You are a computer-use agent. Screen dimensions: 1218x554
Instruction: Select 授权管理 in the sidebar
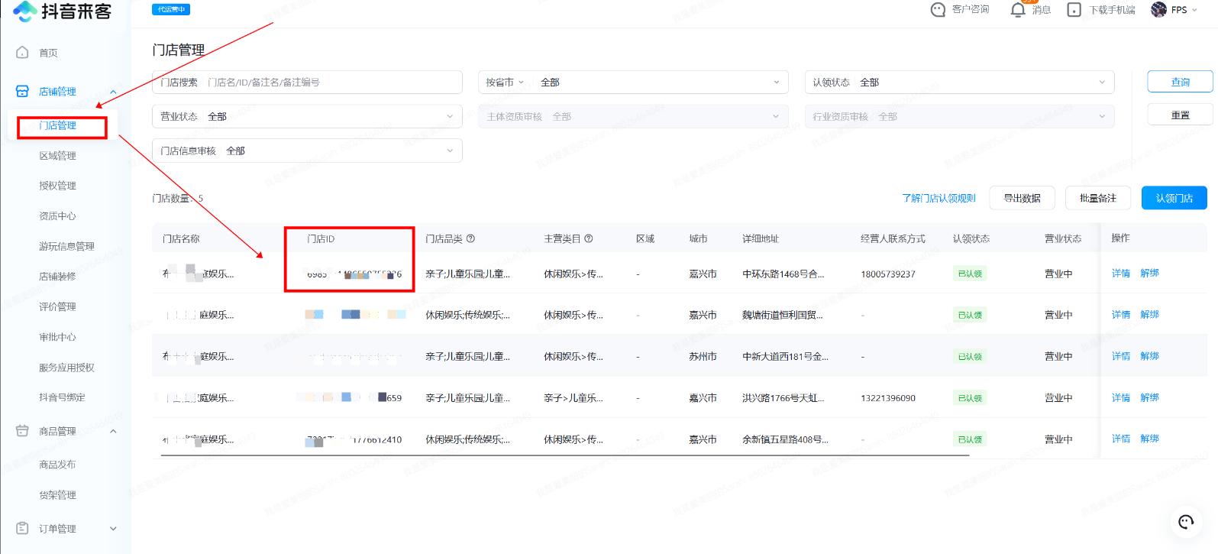[x=58, y=186]
